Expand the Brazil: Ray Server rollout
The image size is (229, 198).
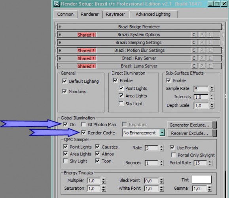click(60, 58)
